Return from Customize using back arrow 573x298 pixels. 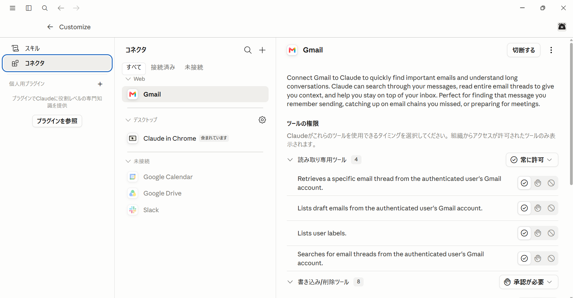[x=50, y=27]
